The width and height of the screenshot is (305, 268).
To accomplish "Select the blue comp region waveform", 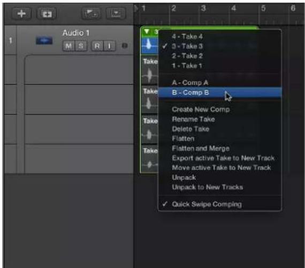I will coord(150,45).
